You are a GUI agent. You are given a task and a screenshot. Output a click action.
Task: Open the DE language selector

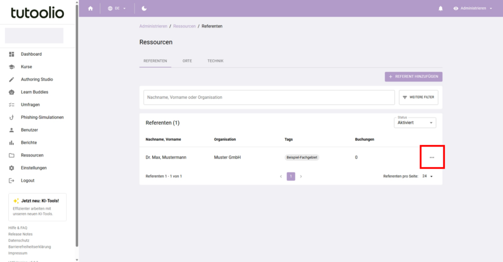pyautogui.click(x=117, y=8)
